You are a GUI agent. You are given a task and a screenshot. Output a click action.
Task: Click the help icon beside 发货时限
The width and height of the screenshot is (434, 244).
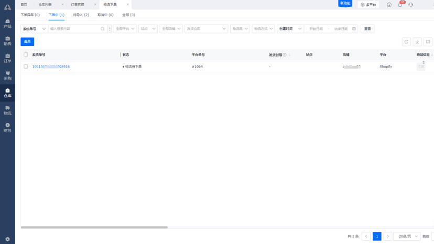point(285,55)
